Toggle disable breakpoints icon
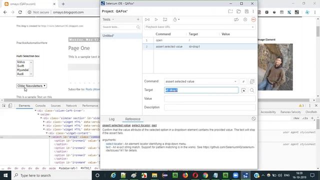The height and width of the screenshot is (180, 320). tap(236, 19)
